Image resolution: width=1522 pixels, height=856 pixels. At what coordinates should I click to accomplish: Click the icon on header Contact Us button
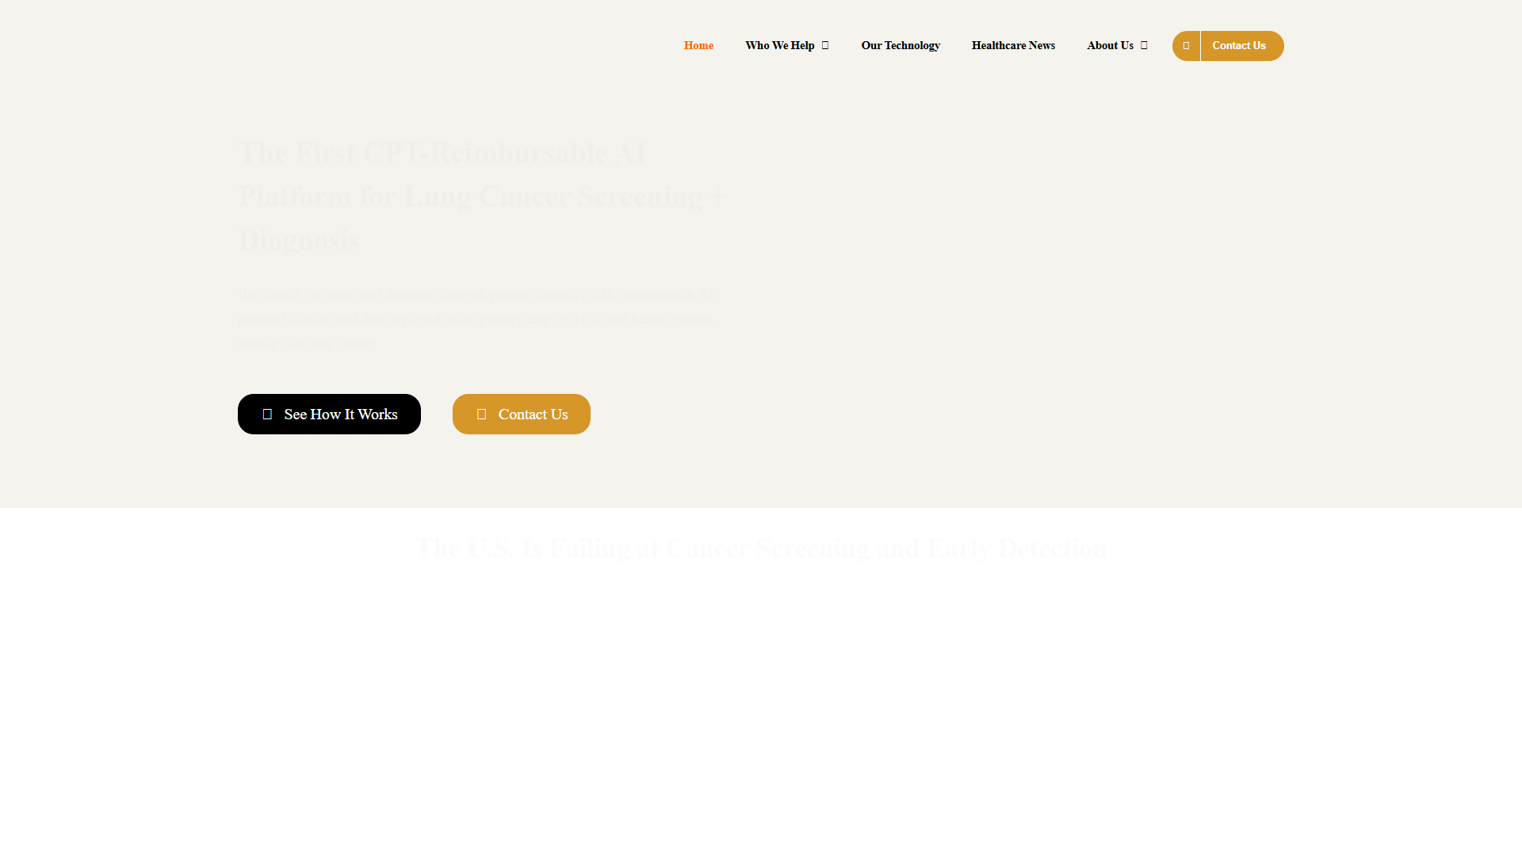click(x=1186, y=46)
